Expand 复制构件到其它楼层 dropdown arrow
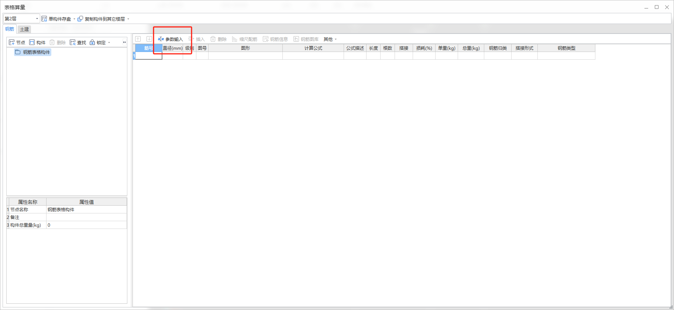 point(128,19)
